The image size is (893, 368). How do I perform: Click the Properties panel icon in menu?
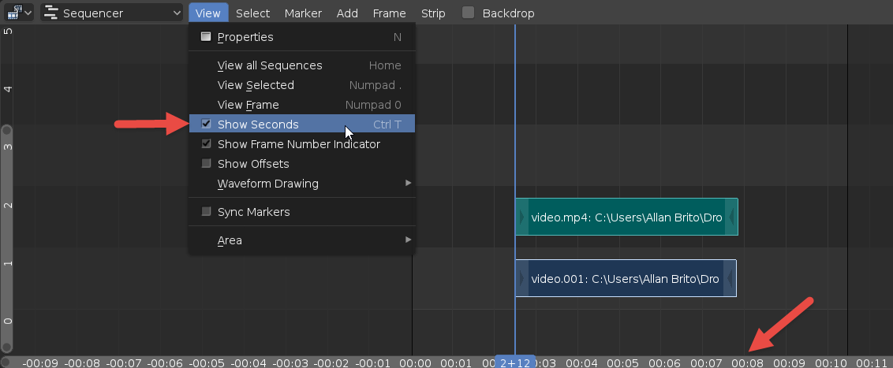point(206,37)
